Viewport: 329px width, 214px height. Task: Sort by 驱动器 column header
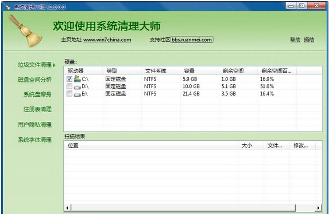pyautogui.click(x=83, y=71)
